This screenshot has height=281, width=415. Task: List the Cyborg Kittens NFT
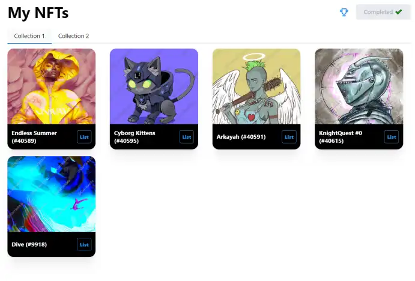(187, 137)
